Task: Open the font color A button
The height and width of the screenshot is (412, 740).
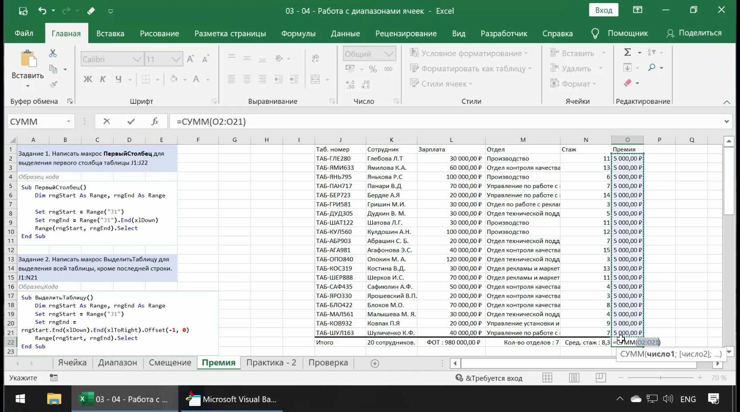Action: (x=196, y=79)
